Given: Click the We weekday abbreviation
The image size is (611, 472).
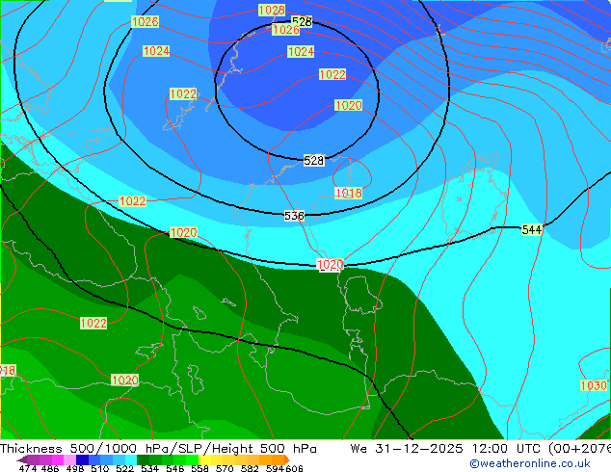Looking at the screenshot, I should (359, 448).
